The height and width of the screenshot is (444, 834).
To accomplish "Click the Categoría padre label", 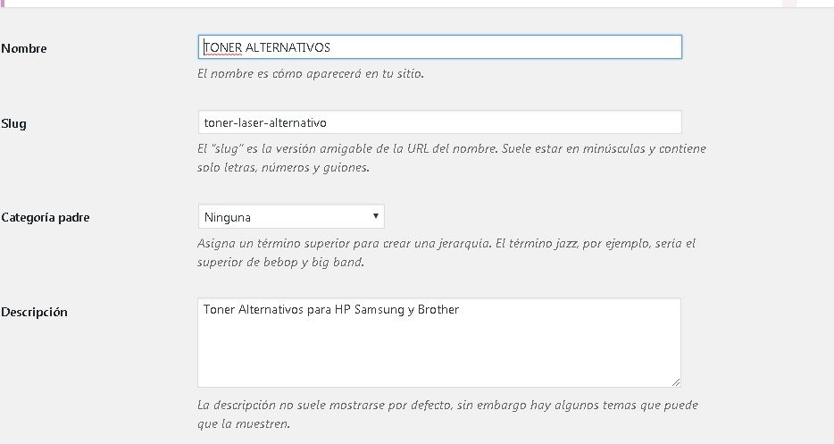I will pyautogui.click(x=46, y=217).
